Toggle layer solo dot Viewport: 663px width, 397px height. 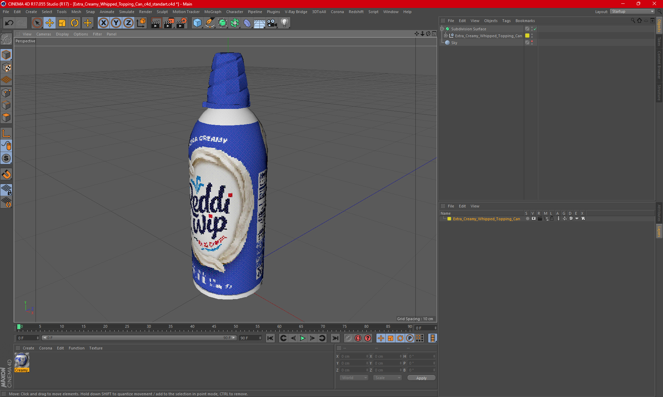527,218
